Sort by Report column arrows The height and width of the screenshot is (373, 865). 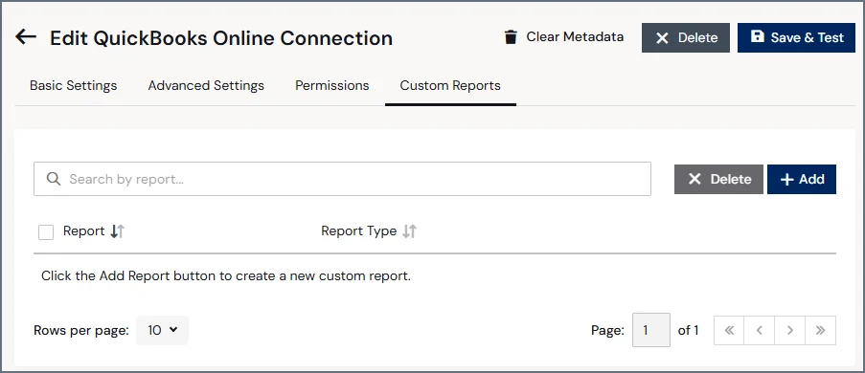click(x=118, y=231)
